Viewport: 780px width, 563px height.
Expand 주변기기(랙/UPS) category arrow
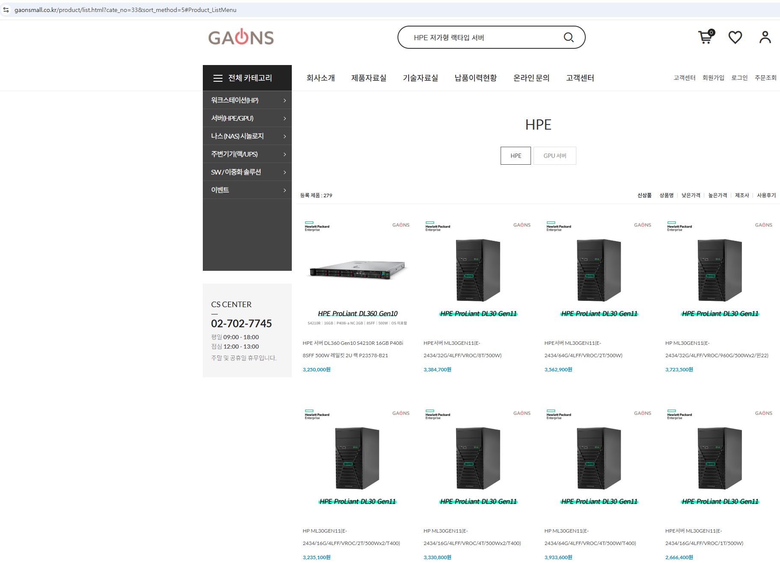(285, 154)
